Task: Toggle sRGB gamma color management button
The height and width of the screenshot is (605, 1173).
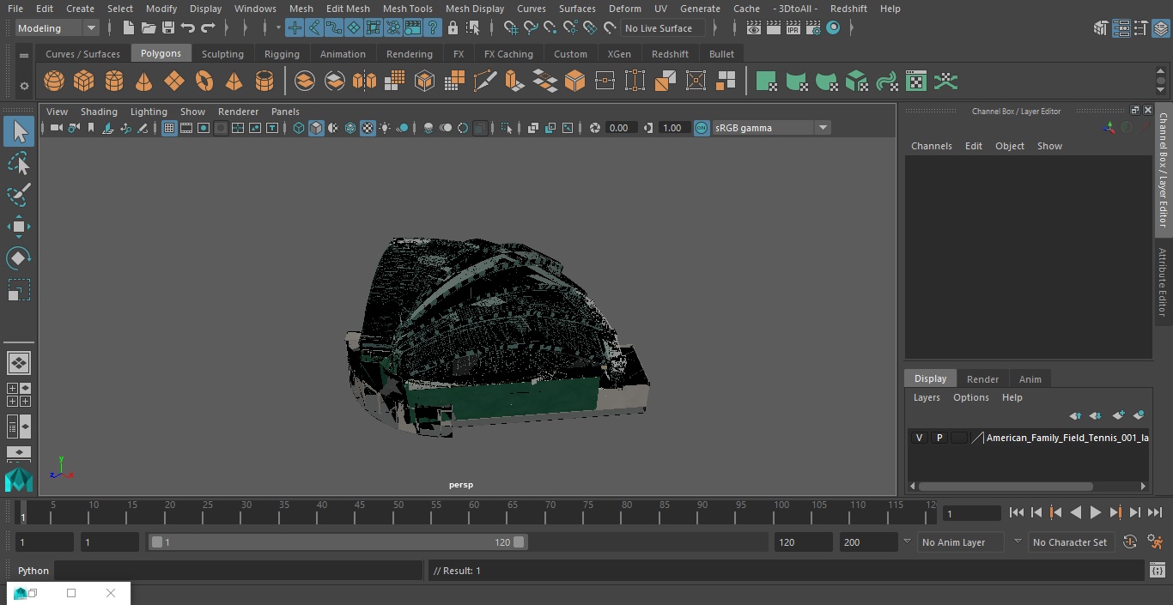Action: [702, 128]
